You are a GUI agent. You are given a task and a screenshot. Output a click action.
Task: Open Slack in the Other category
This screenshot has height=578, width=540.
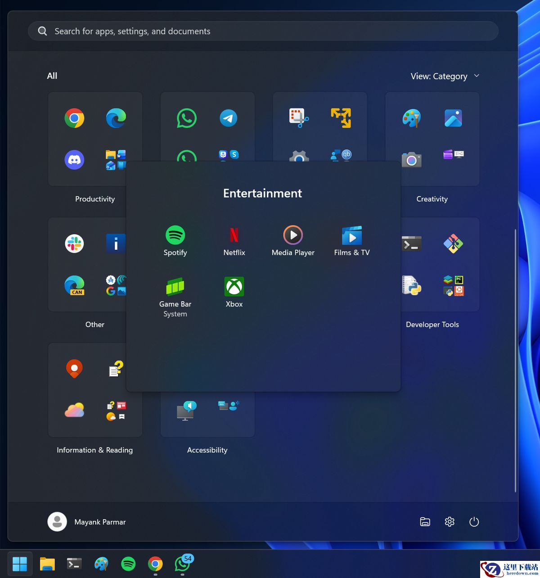point(74,244)
